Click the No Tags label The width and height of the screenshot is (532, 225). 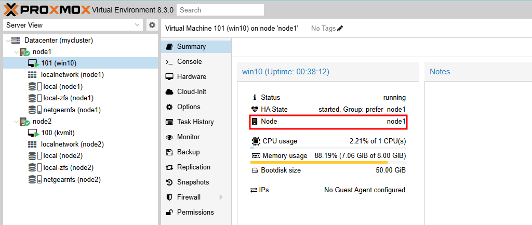click(x=323, y=29)
